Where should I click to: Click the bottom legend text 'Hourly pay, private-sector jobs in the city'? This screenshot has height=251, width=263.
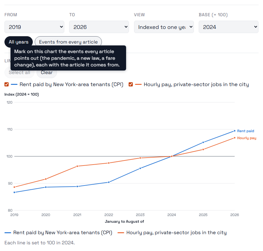[x=176, y=233]
